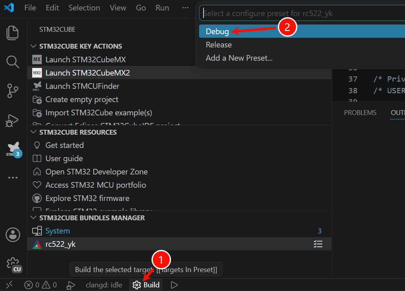405x291 pixels.
Task: Launch STM32CubeMX action
Action: click(x=86, y=59)
